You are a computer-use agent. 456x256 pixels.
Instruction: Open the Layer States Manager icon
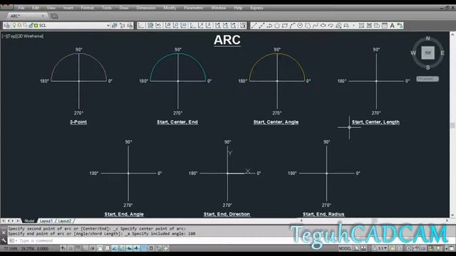(130, 26)
